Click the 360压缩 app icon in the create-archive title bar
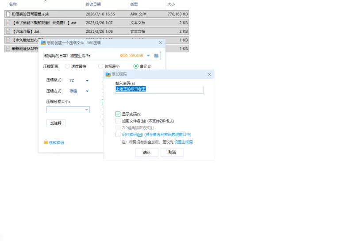Screen dimensions: 354x241 click(x=43, y=42)
